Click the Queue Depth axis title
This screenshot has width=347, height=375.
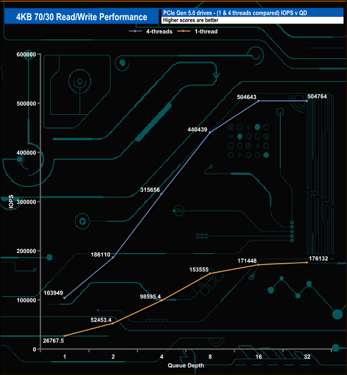pos(186,365)
